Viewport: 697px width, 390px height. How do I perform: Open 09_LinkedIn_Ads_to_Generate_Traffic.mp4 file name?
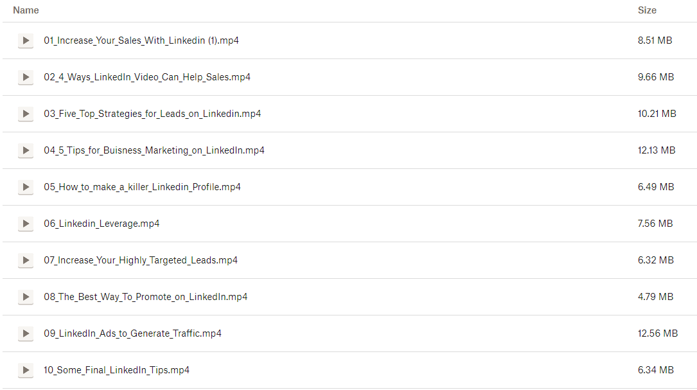132,333
